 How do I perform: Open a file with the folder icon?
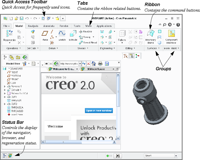(16, 18)
